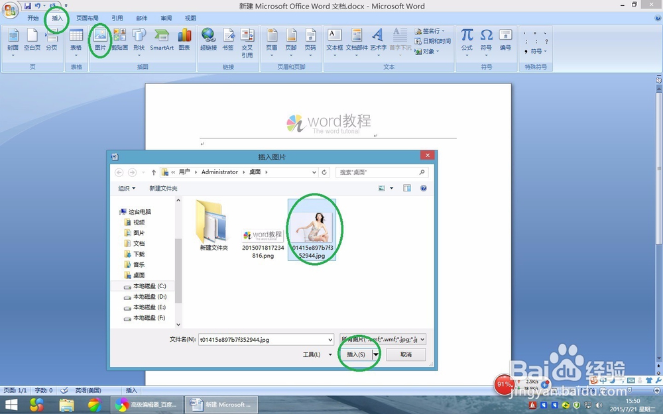Expand the address bar history dropdown
The width and height of the screenshot is (663, 414).
pos(314,172)
